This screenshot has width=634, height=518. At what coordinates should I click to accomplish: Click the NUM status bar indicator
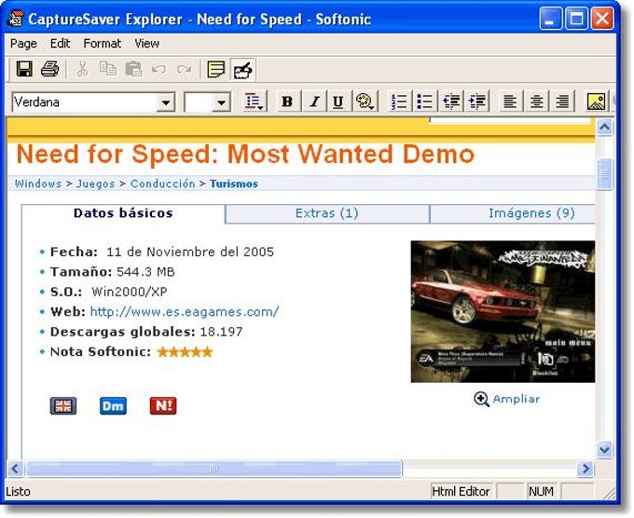point(542,491)
